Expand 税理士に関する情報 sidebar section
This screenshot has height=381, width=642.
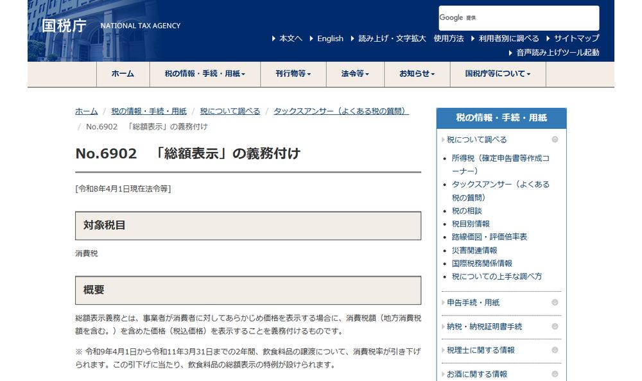(x=481, y=350)
